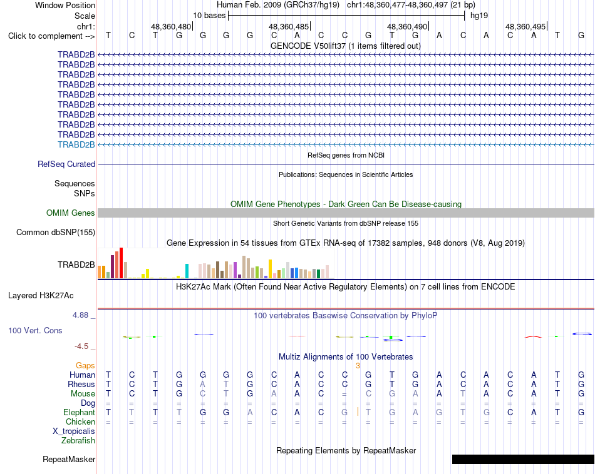Click the RepeatMasker track label
The width and height of the screenshot is (595, 474).
click(69, 459)
